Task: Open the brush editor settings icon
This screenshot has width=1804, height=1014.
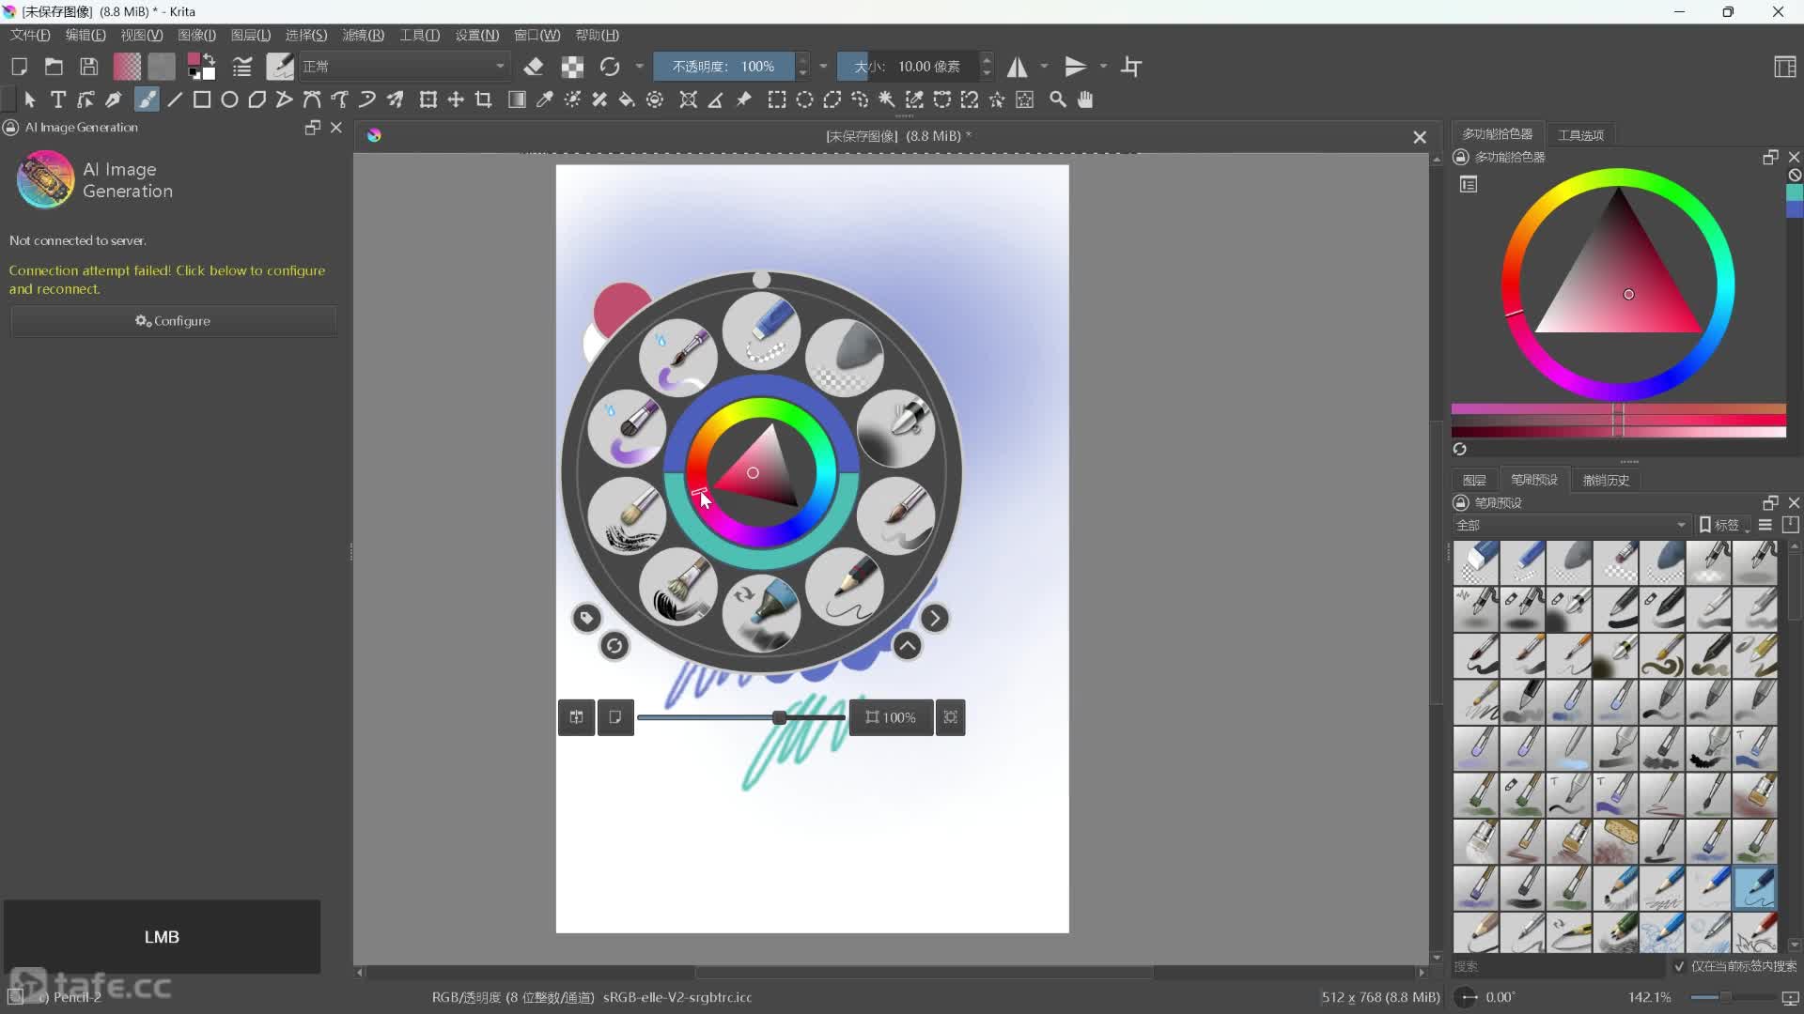Action: pos(242,67)
